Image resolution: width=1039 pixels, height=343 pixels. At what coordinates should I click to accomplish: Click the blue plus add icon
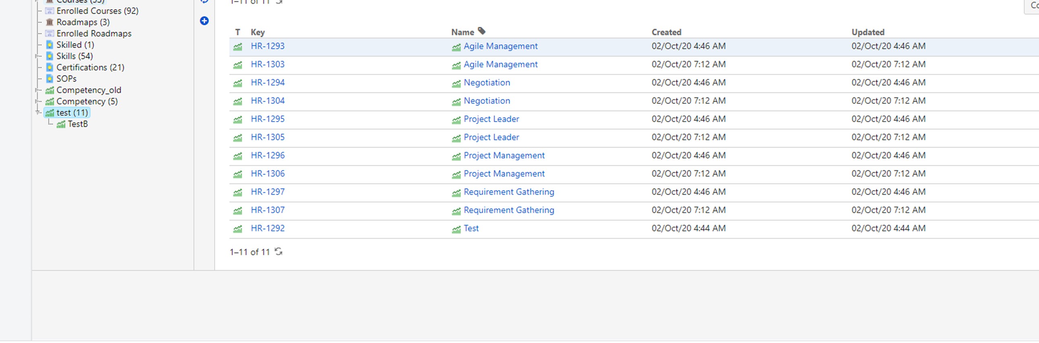[204, 21]
